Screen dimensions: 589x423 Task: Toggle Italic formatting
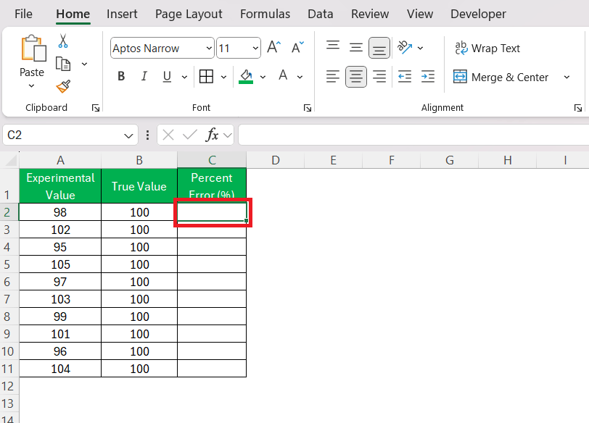[x=144, y=77]
